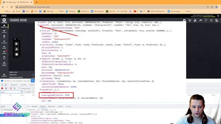The image size is (221, 124).
Task: Click the stop square in the floating panel
Action: (x=17, y=54)
